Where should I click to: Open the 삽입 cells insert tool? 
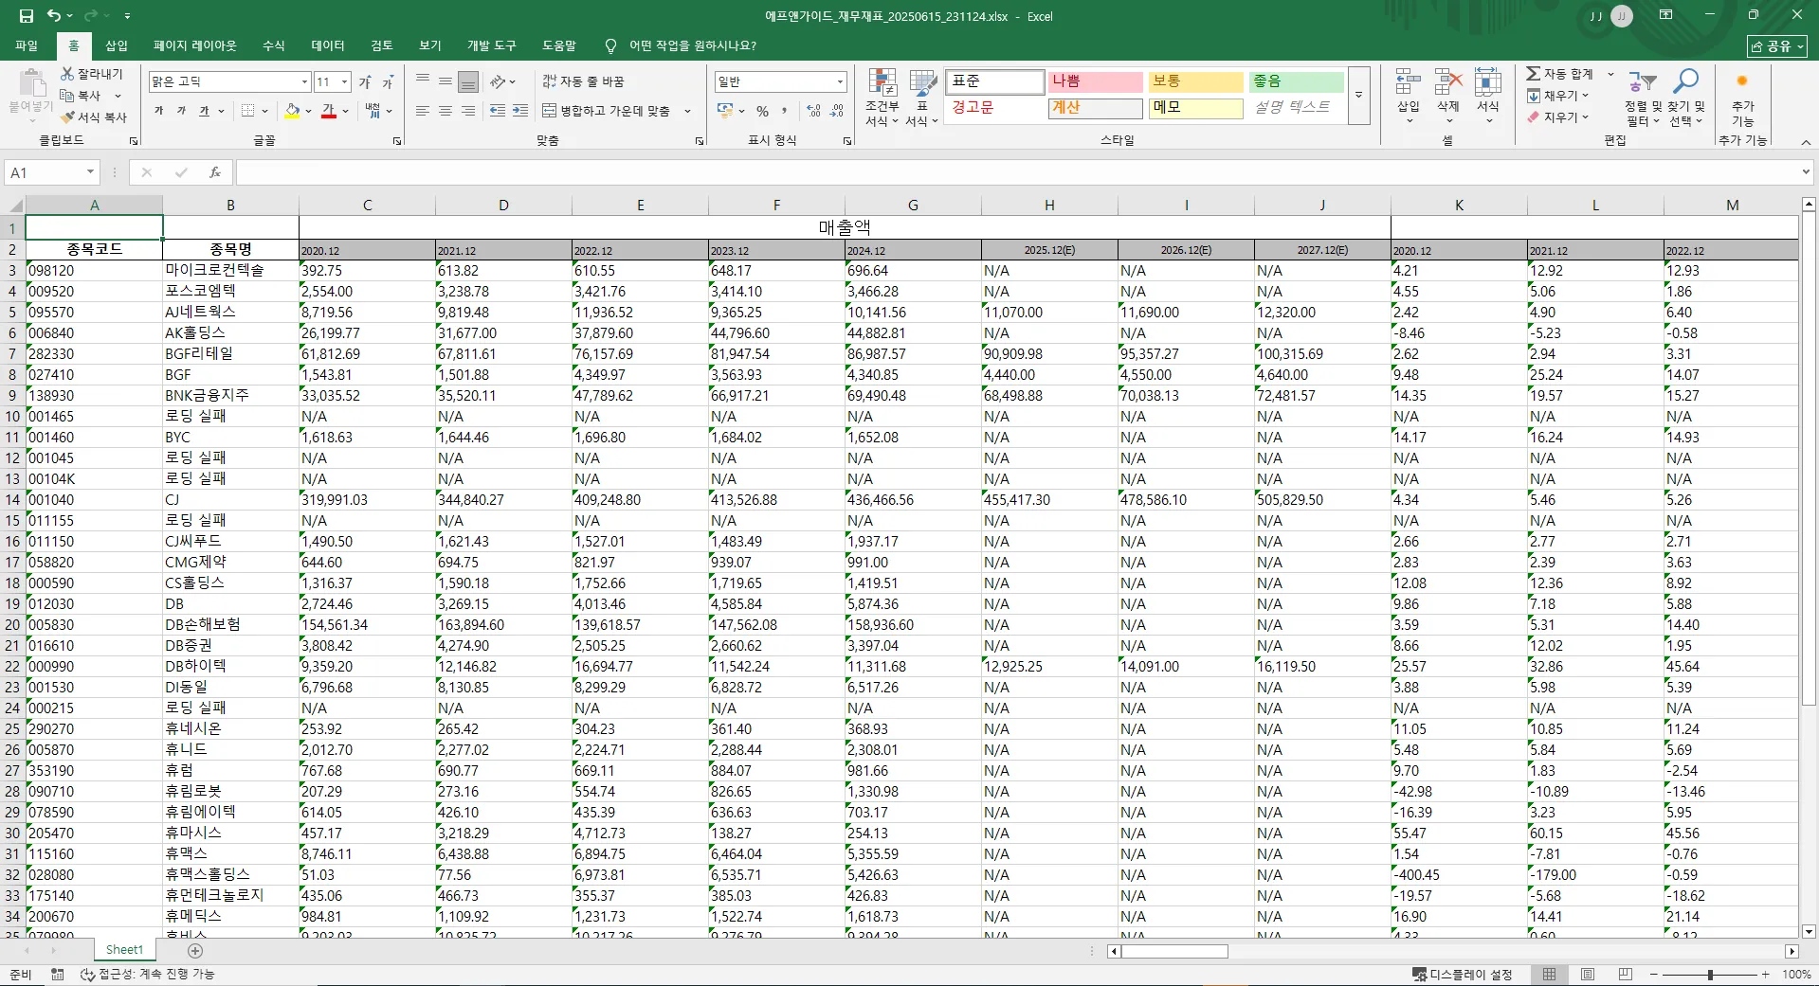coord(1409,96)
